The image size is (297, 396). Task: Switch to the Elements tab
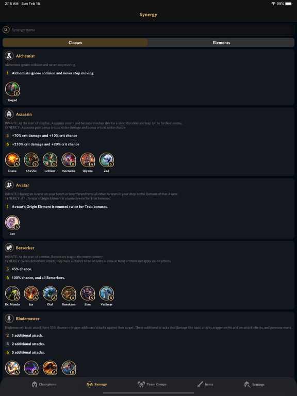pos(221,43)
